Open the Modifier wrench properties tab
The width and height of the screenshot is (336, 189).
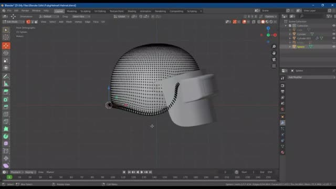pyautogui.click(x=282, y=123)
